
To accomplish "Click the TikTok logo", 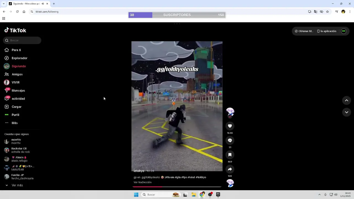I will (x=15, y=30).
